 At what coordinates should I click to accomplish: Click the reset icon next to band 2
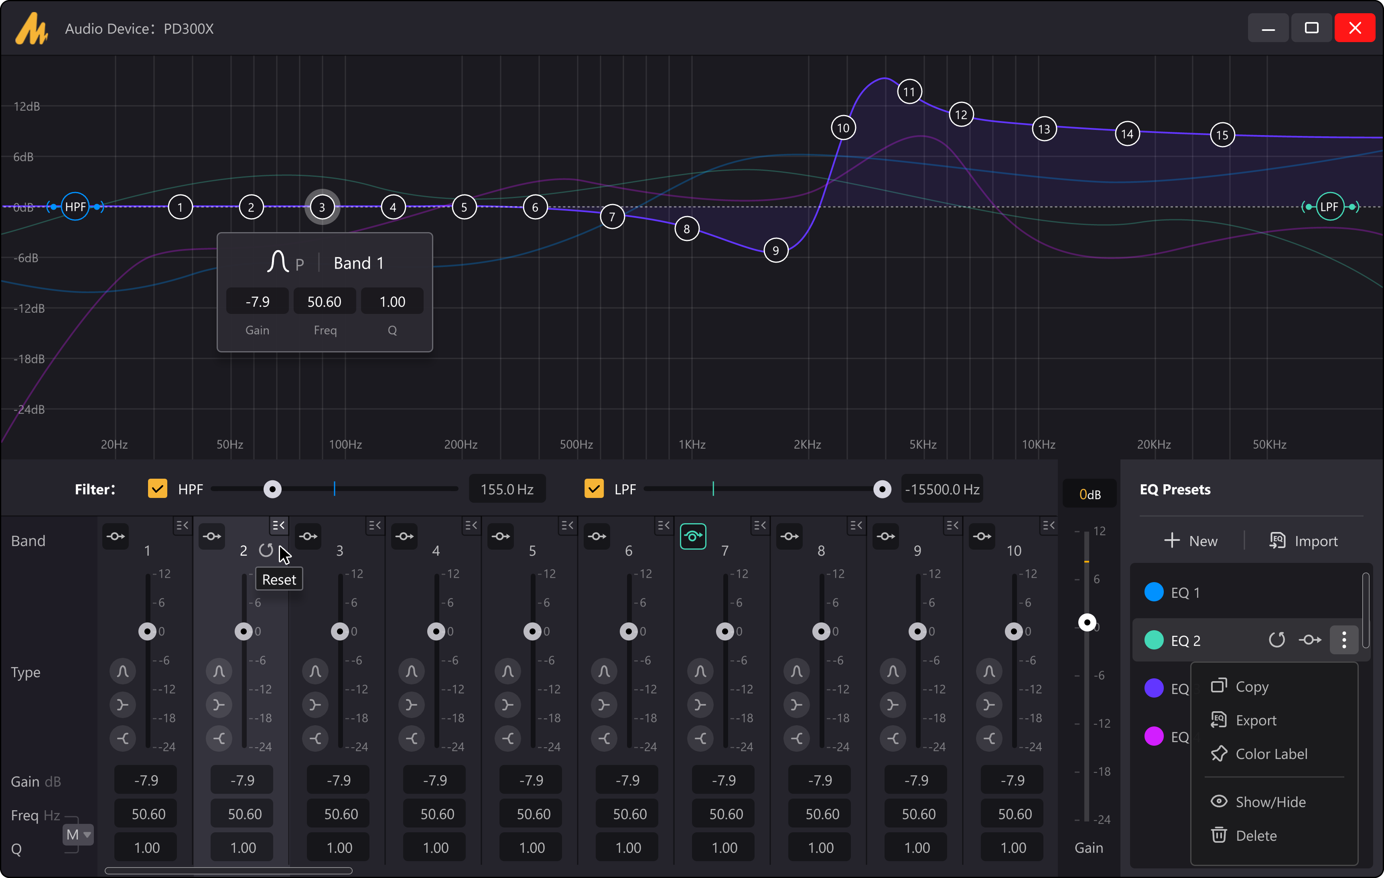point(266,550)
